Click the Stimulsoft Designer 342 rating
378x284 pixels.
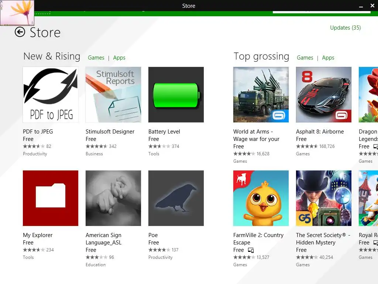coord(101,146)
